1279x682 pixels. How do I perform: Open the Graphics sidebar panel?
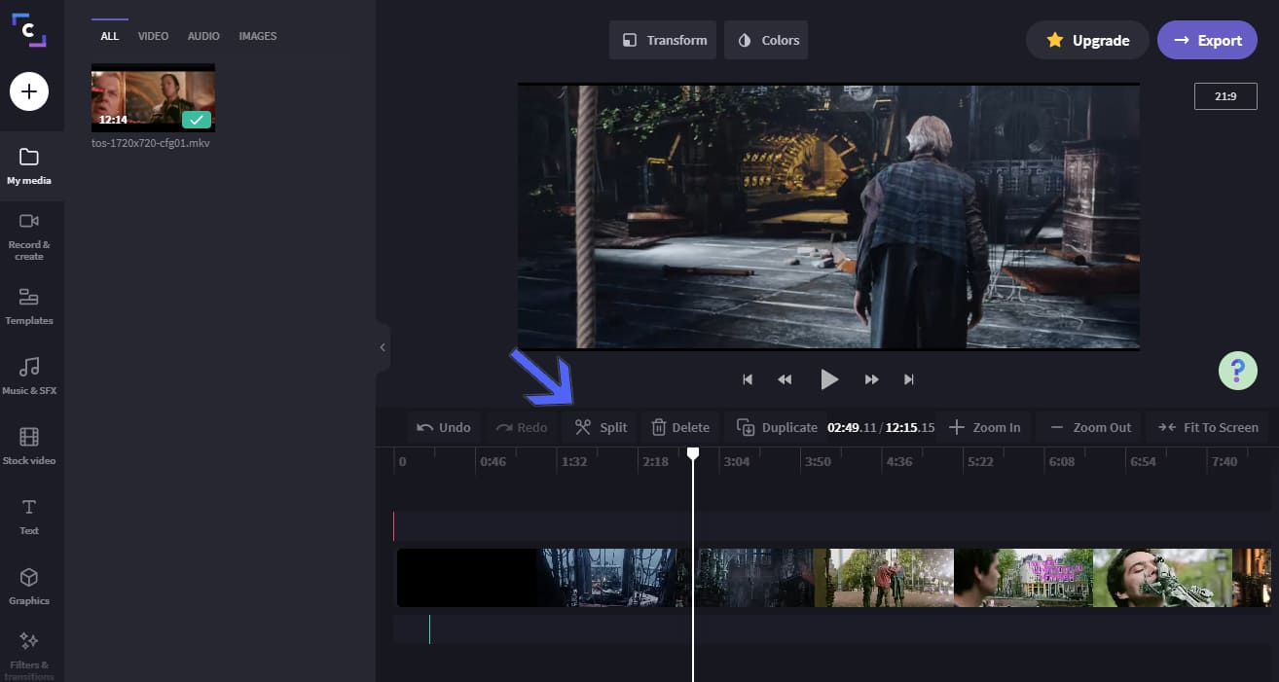(x=29, y=587)
